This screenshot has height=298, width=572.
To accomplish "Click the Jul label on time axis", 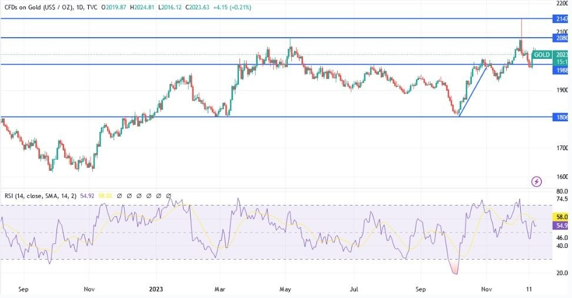I will point(354,289).
